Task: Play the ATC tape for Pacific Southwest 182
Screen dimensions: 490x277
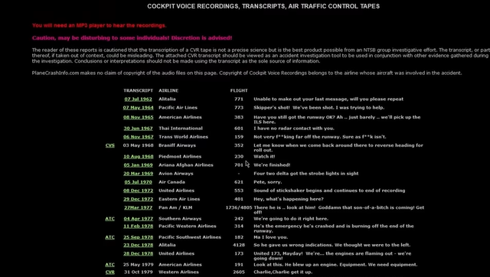Action: [x=109, y=237]
